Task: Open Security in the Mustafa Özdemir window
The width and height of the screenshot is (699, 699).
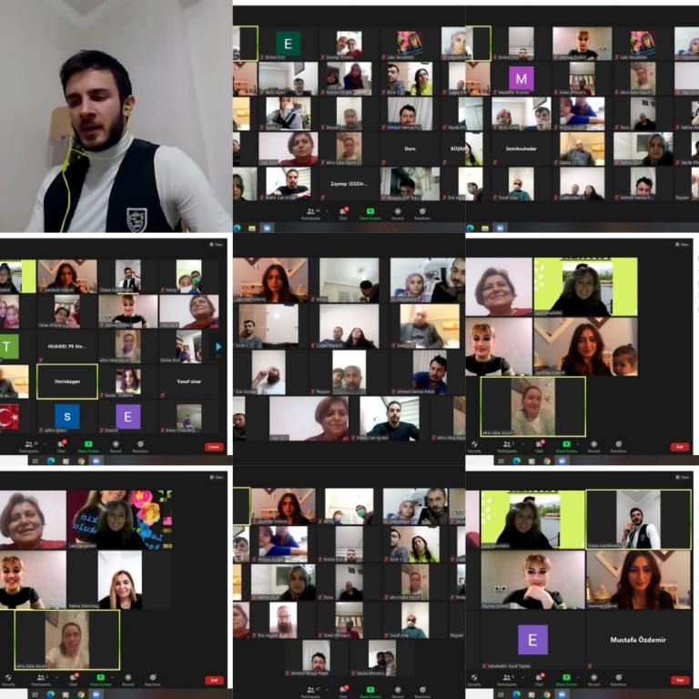Action: click(474, 679)
